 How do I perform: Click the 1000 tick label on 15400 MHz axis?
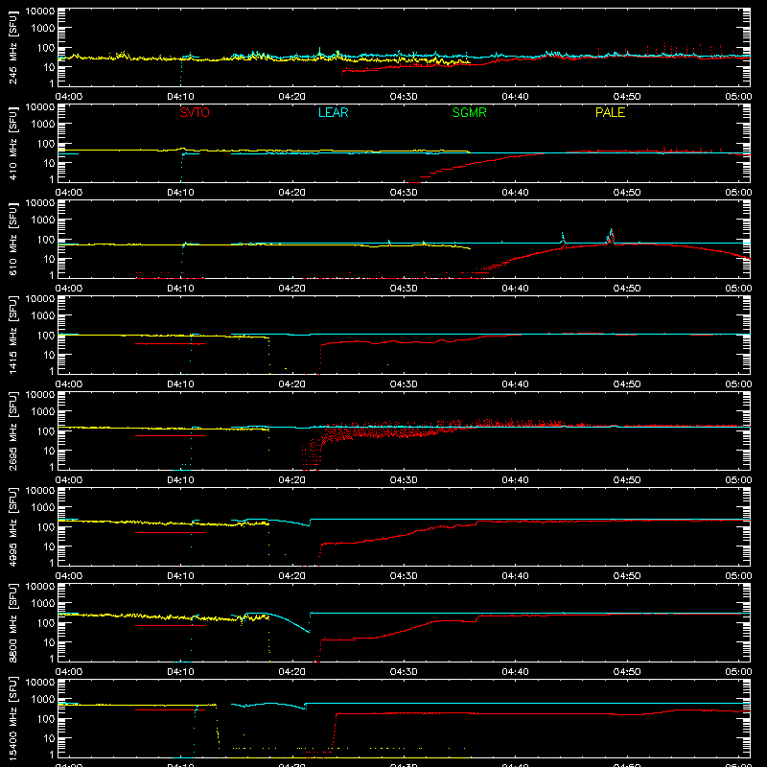point(43,699)
